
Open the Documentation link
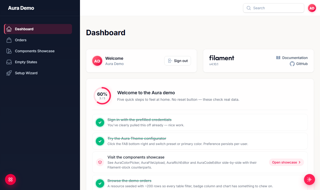click(x=292, y=58)
